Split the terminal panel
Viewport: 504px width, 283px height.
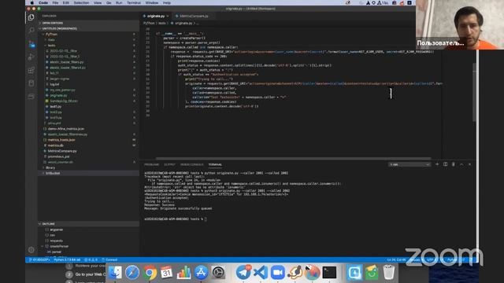(445, 164)
